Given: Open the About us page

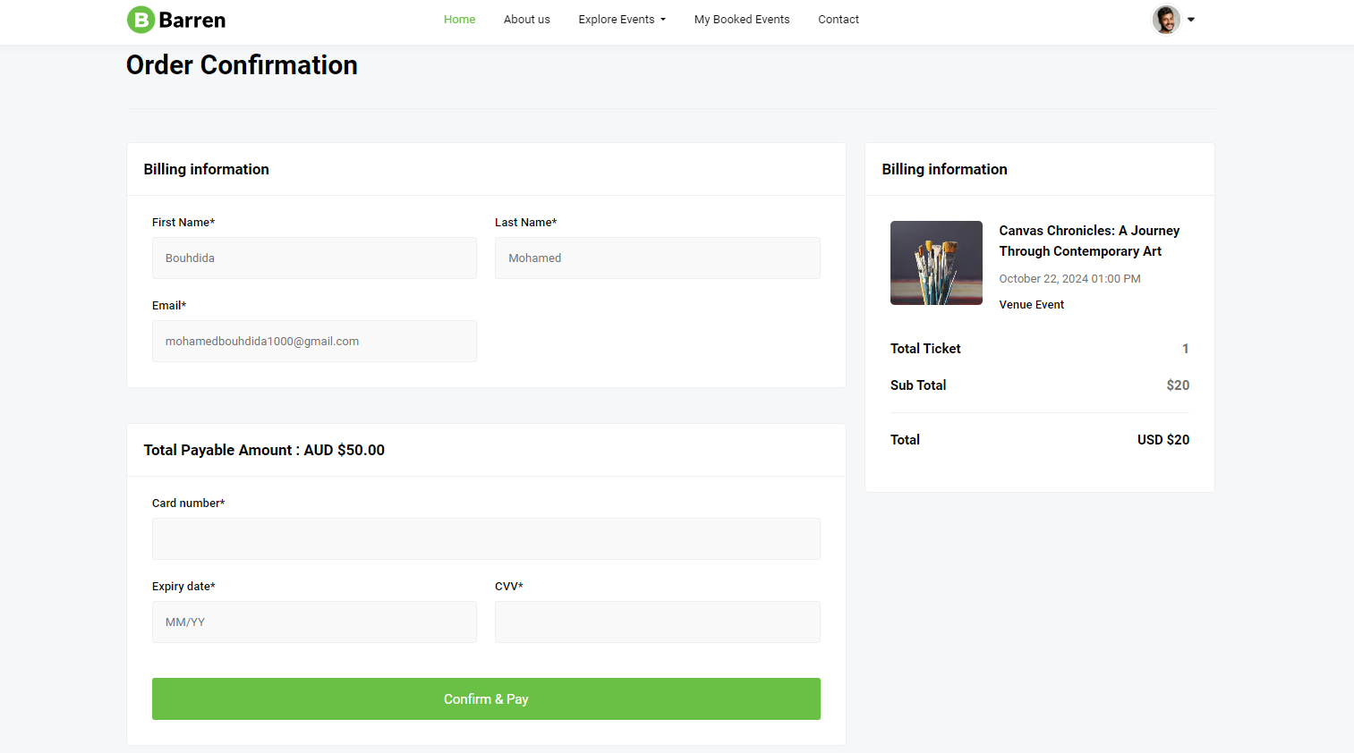Looking at the screenshot, I should pyautogui.click(x=526, y=20).
